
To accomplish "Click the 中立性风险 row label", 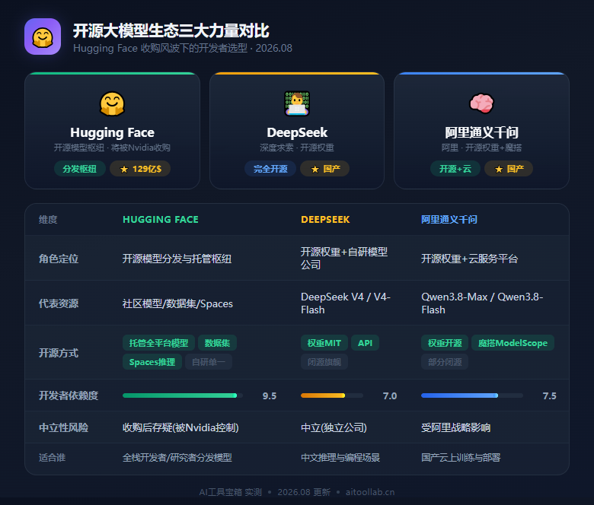I will click(x=64, y=427).
